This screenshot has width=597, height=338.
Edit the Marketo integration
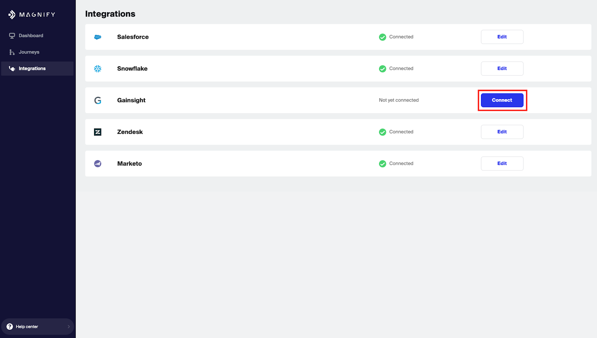pos(502,163)
